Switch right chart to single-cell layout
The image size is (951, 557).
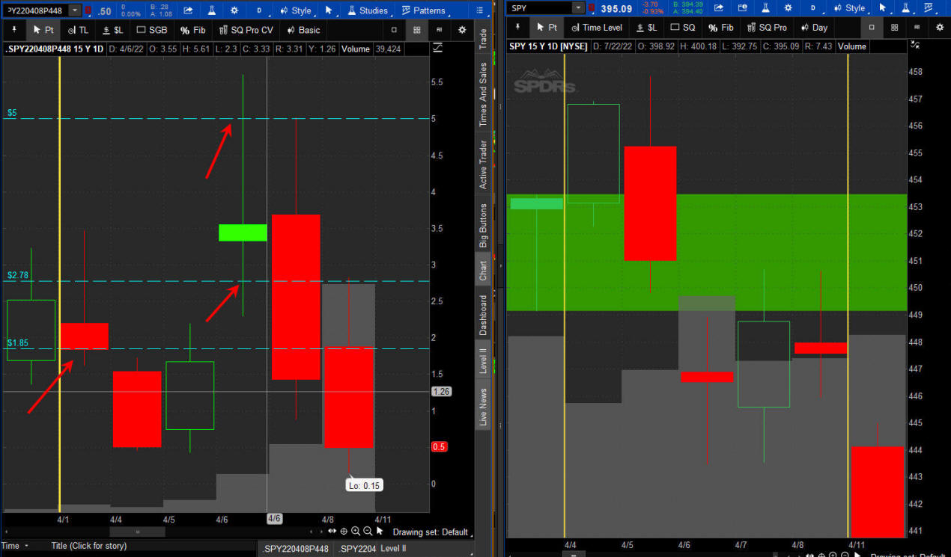click(872, 27)
